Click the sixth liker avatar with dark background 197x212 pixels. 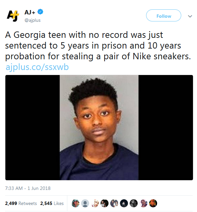124,203
